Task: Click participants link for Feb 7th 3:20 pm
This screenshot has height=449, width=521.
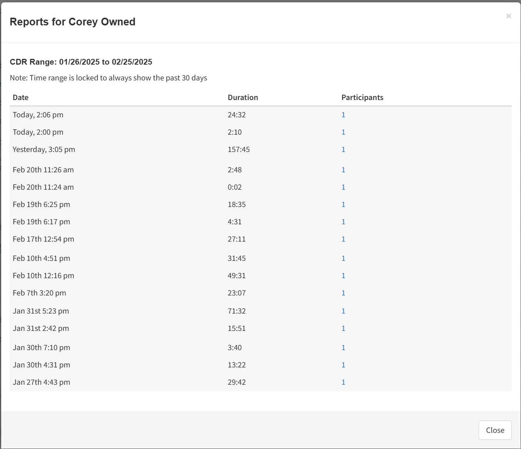Action: [343, 293]
